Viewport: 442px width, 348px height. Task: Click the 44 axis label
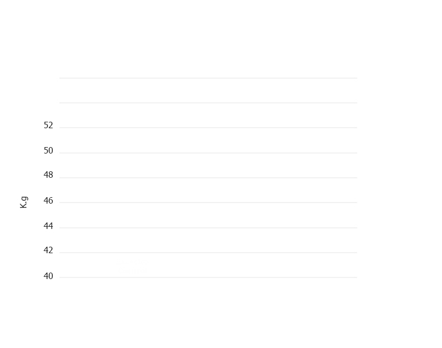[x=48, y=226]
